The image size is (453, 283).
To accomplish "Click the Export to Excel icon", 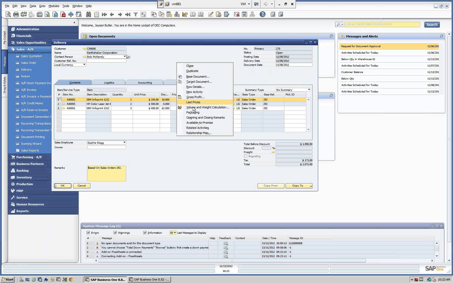I will 47,15.
